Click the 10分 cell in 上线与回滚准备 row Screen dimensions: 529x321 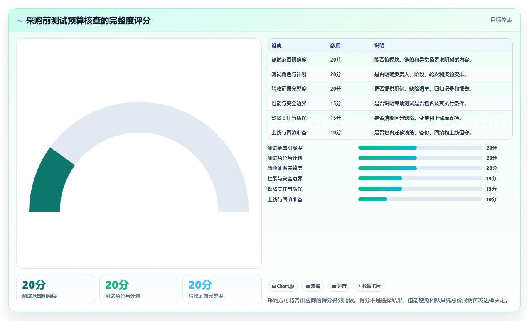point(336,133)
